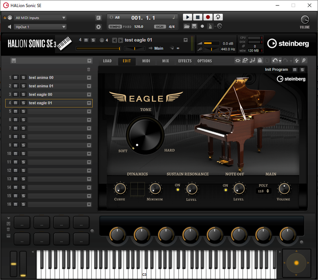Click the Undo arrow icon

pos(275,60)
